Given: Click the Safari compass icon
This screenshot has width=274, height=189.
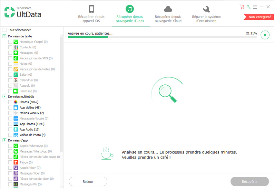Looking at the screenshot, I should point(16,74).
